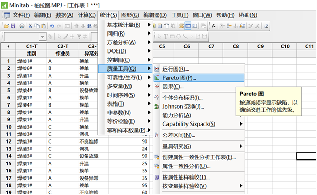
Task: Undo with the blue arrow icon
Action: point(52,26)
